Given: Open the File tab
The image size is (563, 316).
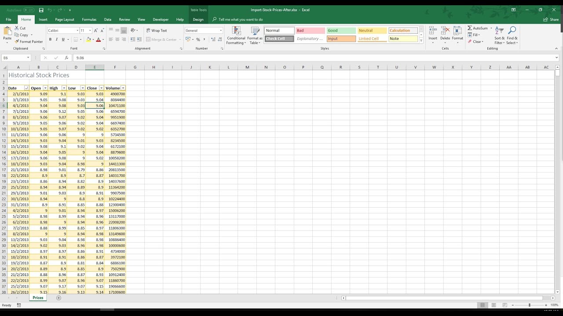Looking at the screenshot, I should coord(8,19).
